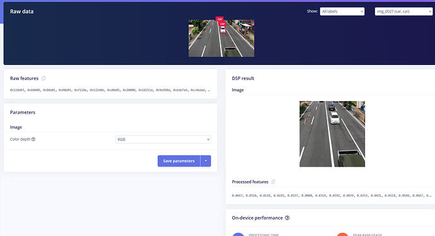The width and height of the screenshot is (435, 236).
Task: Click the raw features hex values field
Action: [110, 90]
